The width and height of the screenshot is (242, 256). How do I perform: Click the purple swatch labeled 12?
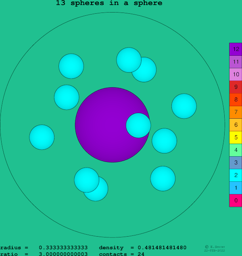[236, 49]
